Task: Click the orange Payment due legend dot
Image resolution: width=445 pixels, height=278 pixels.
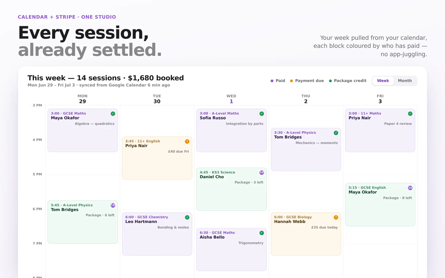Action: tap(291, 81)
